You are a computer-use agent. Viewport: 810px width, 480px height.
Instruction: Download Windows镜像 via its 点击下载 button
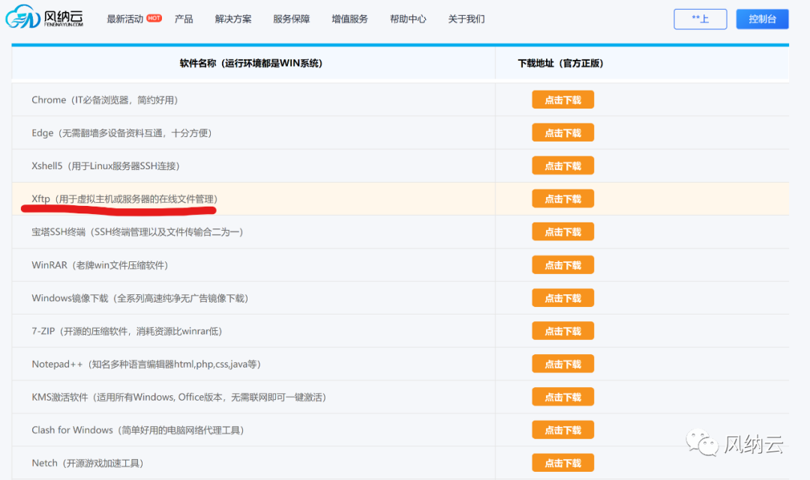[x=563, y=298]
